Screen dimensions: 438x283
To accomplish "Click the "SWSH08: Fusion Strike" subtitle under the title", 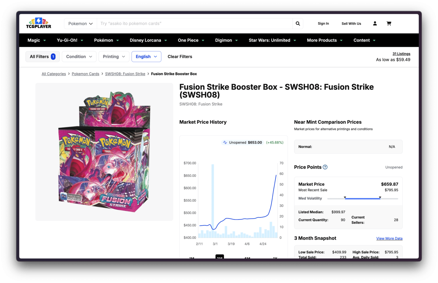I will pos(201,104).
